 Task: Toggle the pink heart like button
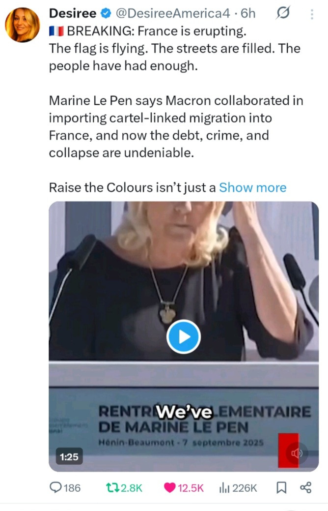(x=170, y=487)
